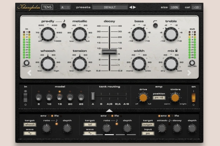Click the width knob

pyautogui.click(x=139, y=64)
